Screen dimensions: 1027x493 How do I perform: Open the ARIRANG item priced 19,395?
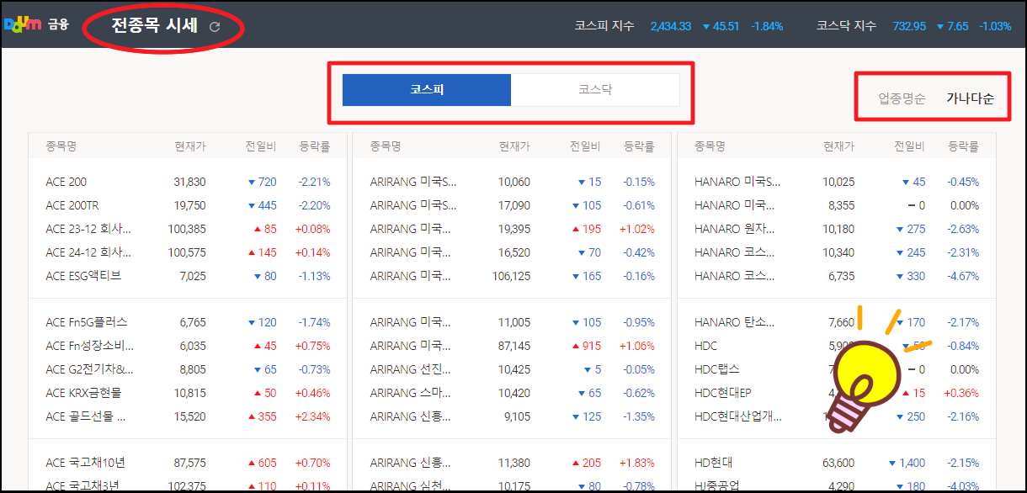[412, 229]
